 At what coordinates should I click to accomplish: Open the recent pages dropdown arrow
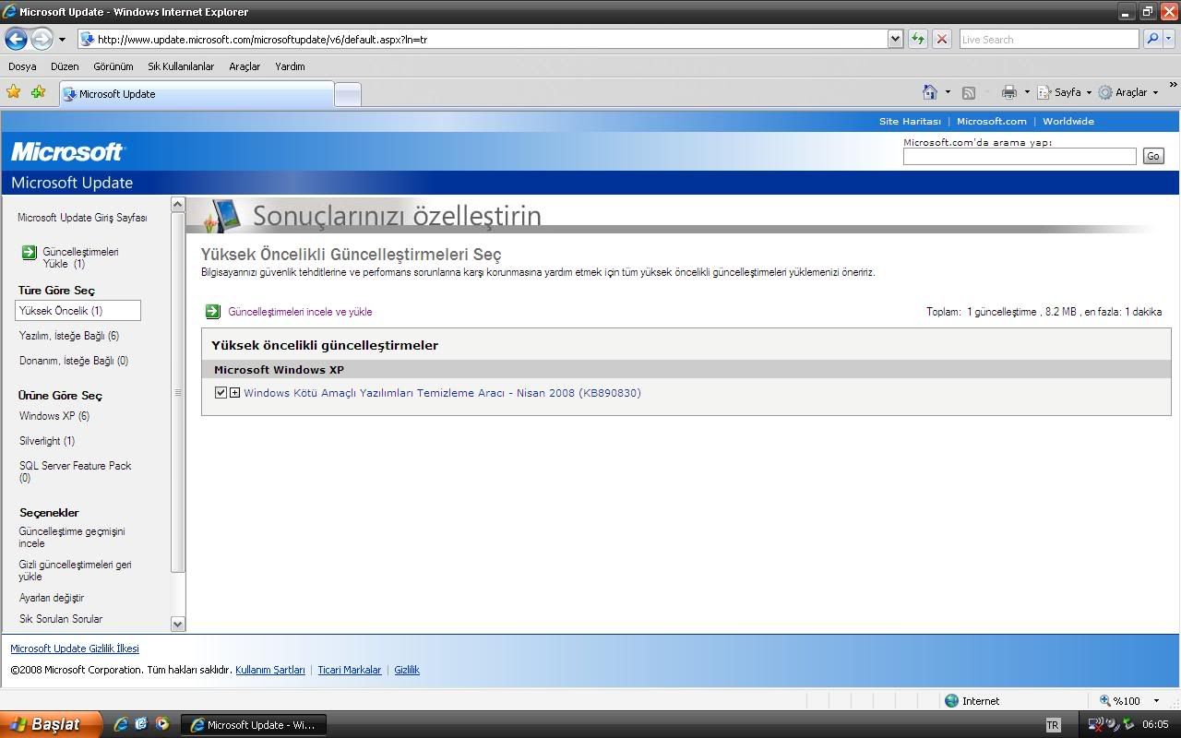coord(62,40)
